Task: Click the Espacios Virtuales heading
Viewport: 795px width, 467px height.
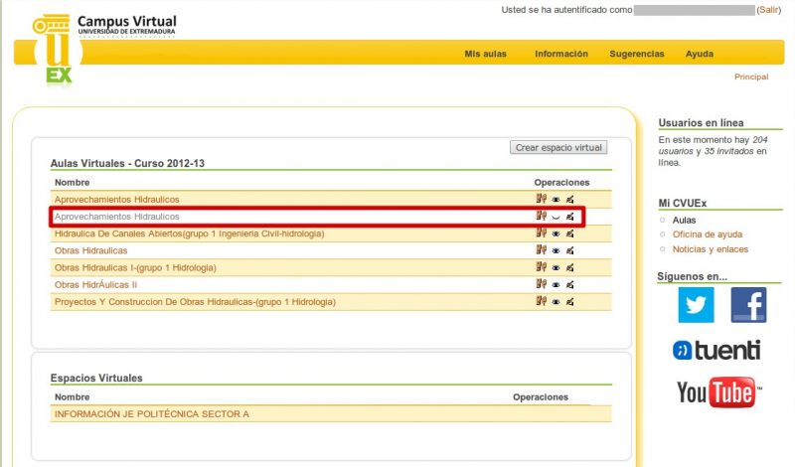Action: point(96,378)
